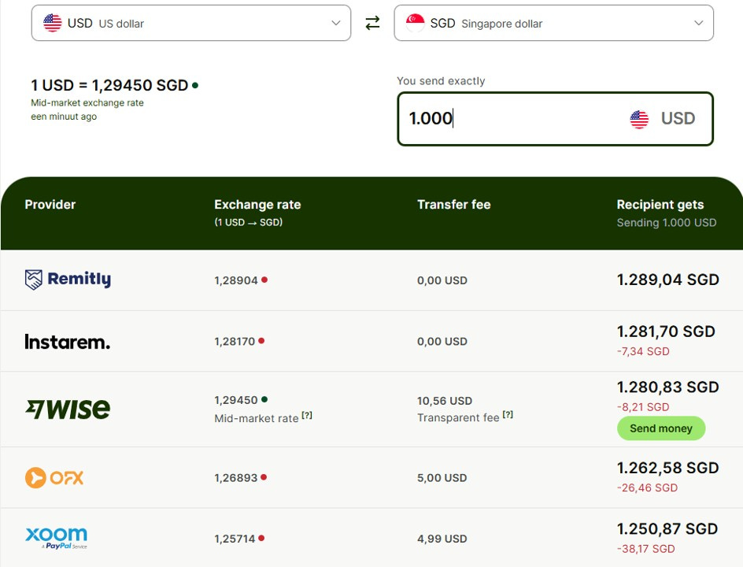This screenshot has height=567, width=743.
Task: Click the 1.262,58 SGD OFX amount
Action: point(667,468)
